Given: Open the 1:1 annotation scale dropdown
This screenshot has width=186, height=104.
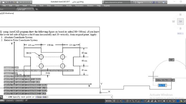Looking at the screenshot, I should coord(160,101).
